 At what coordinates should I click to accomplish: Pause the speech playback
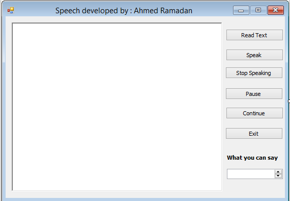(254, 94)
